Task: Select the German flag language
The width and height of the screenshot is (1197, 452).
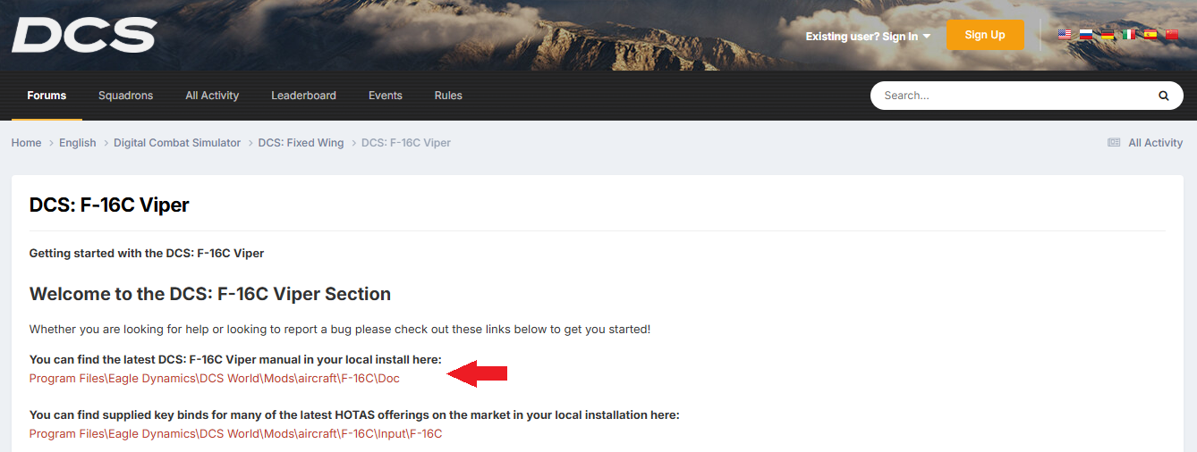Action: (1108, 35)
